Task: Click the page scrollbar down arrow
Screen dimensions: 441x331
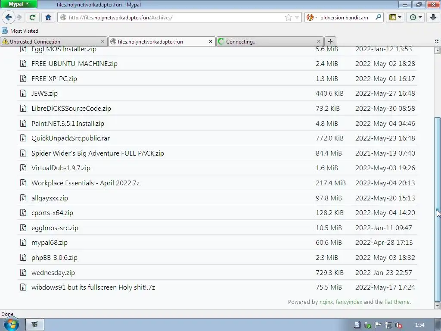Action: [x=437, y=306]
